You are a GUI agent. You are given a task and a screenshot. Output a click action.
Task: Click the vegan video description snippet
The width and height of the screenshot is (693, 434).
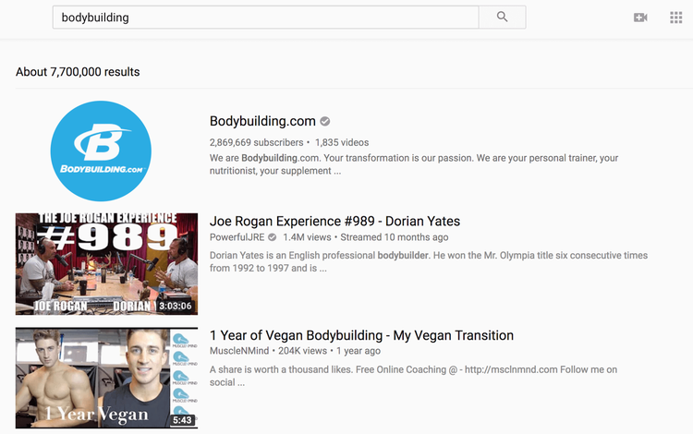click(x=413, y=376)
